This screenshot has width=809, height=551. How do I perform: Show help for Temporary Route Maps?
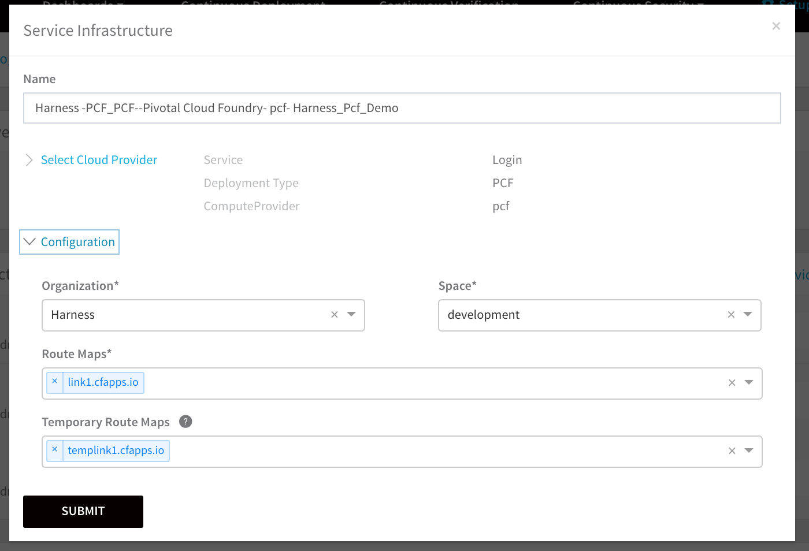point(185,422)
